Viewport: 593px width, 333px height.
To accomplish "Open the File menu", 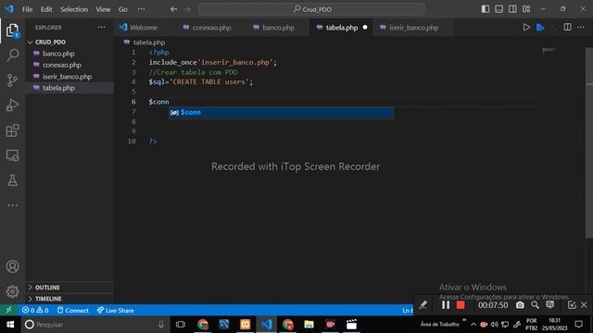I will point(27,9).
